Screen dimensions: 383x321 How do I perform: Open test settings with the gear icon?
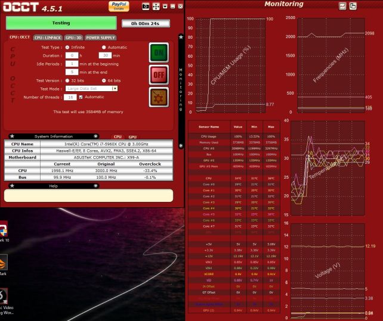pyautogui.click(x=159, y=97)
